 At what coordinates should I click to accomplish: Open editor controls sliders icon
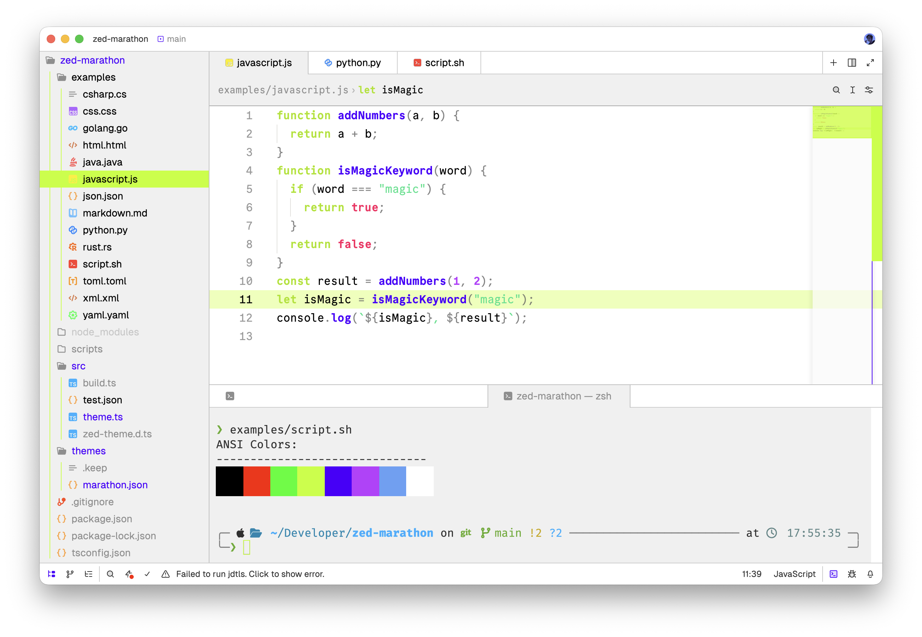click(869, 90)
